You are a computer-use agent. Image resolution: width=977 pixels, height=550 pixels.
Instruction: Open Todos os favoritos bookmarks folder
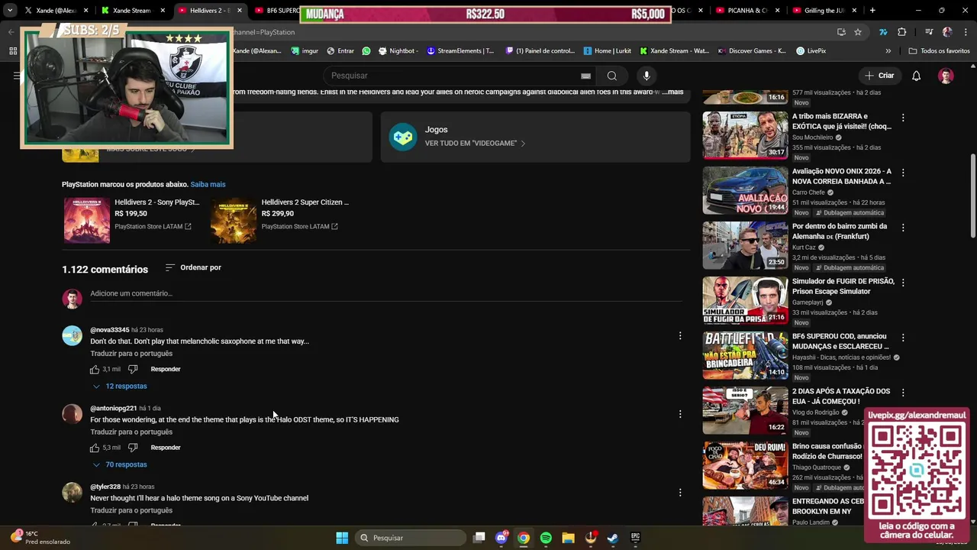(939, 51)
